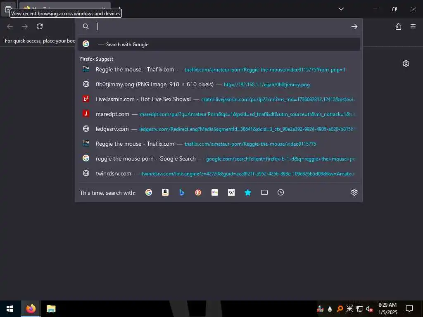Click the http://192.168.1.1 image URL
The width and height of the screenshot is (423, 317).
point(266,85)
